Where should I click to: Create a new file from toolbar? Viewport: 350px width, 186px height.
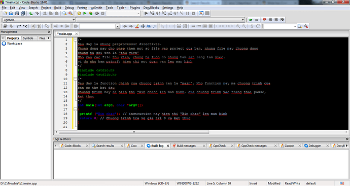click(x=5, y=13)
